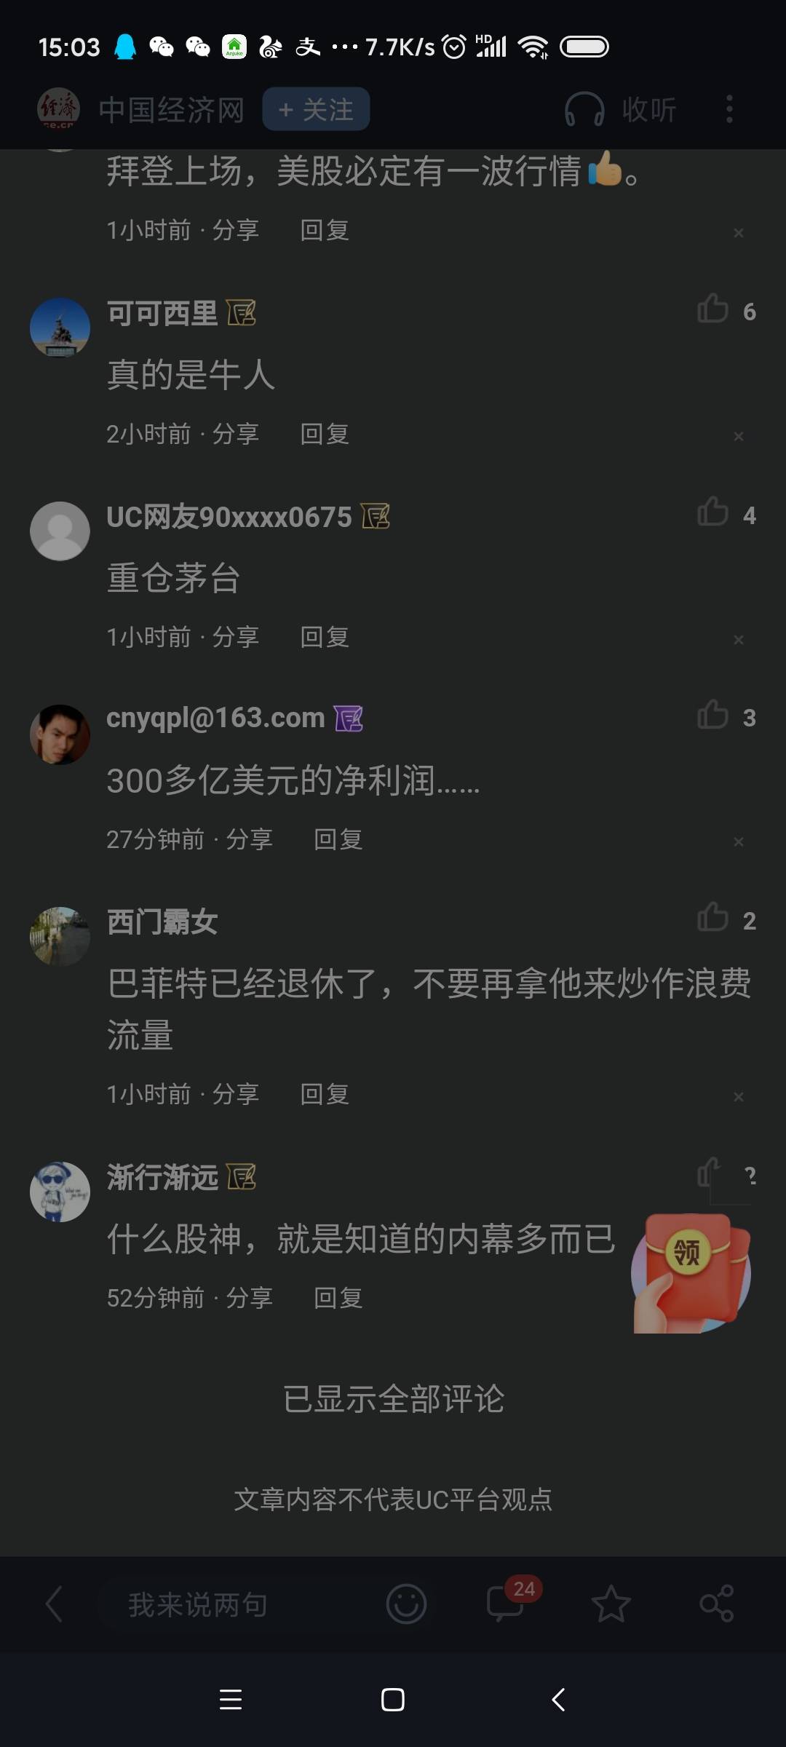Image resolution: width=786 pixels, height=1747 pixels.
Task: Tap the 中国经济网 logo avatar
Action: coord(58,109)
